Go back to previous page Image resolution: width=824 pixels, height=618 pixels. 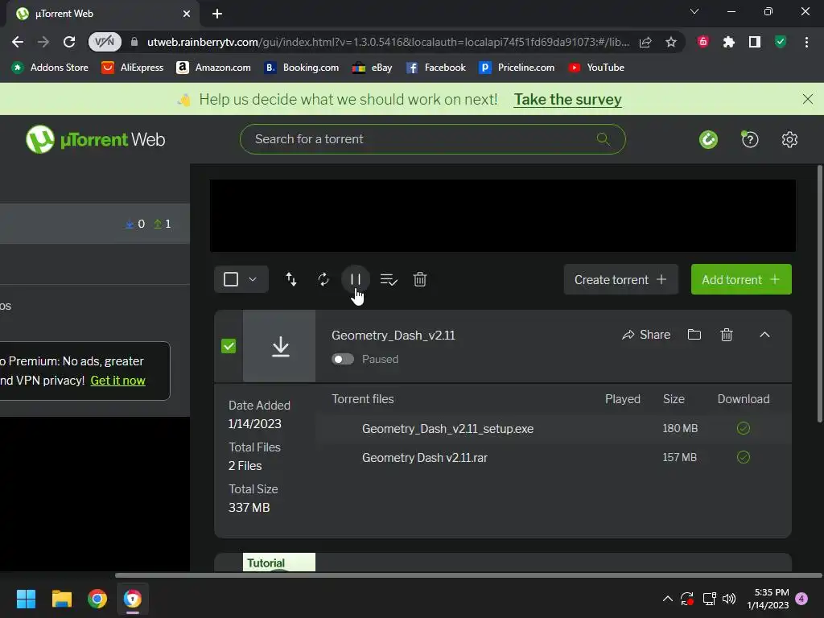[18, 42]
